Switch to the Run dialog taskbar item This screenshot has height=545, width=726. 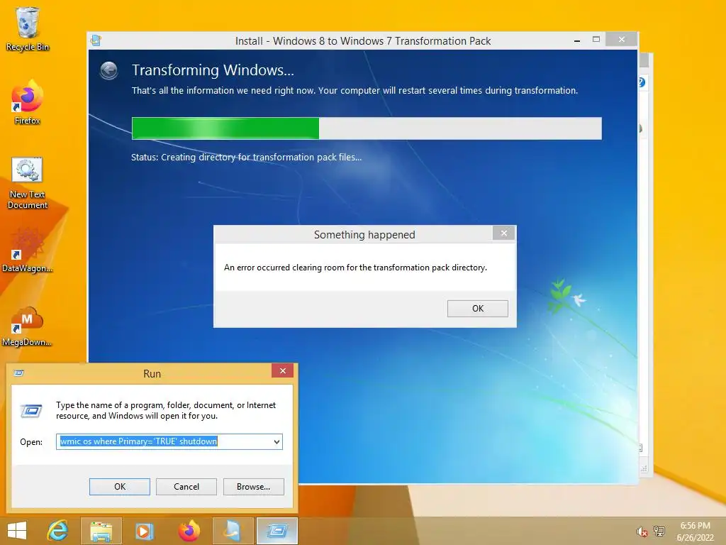tap(277, 531)
